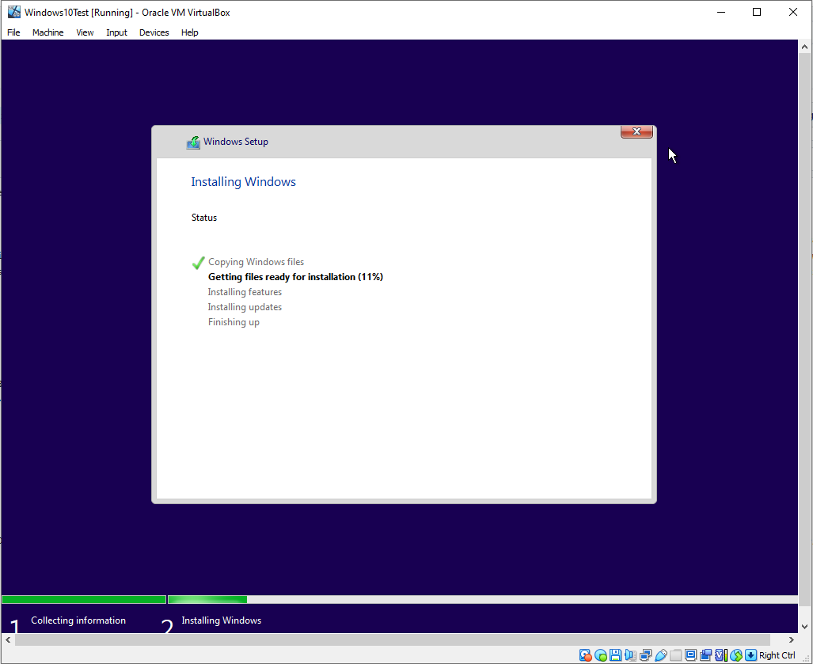Click the 'Windows Setup' dialog title text
This screenshot has width=813, height=664.
pos(236,142)
